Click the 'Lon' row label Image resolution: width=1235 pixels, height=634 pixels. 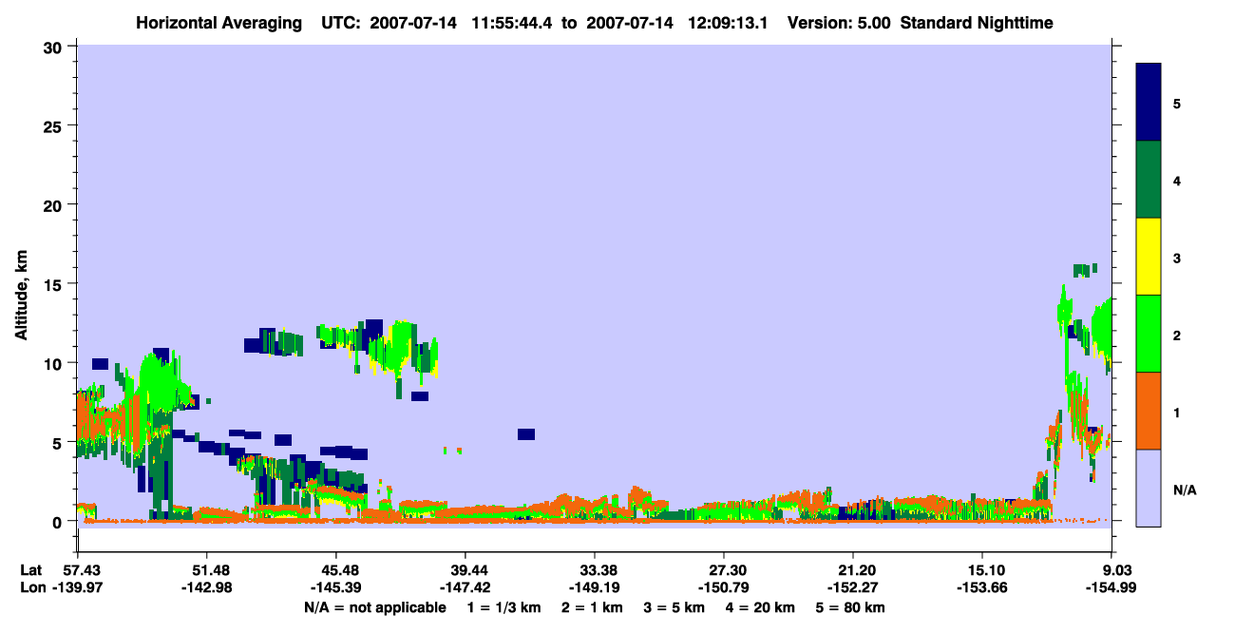coord(31,588)
